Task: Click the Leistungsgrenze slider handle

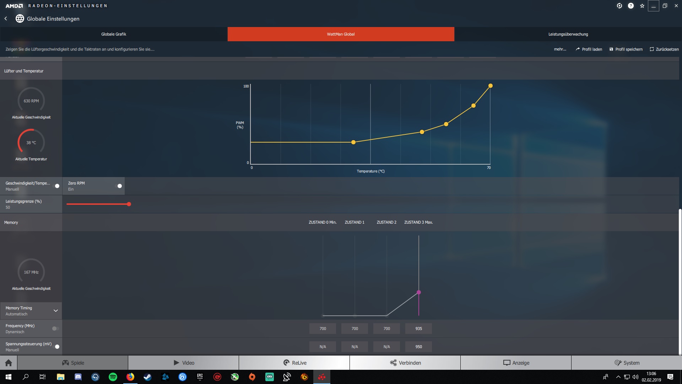Action: (129, 204)
